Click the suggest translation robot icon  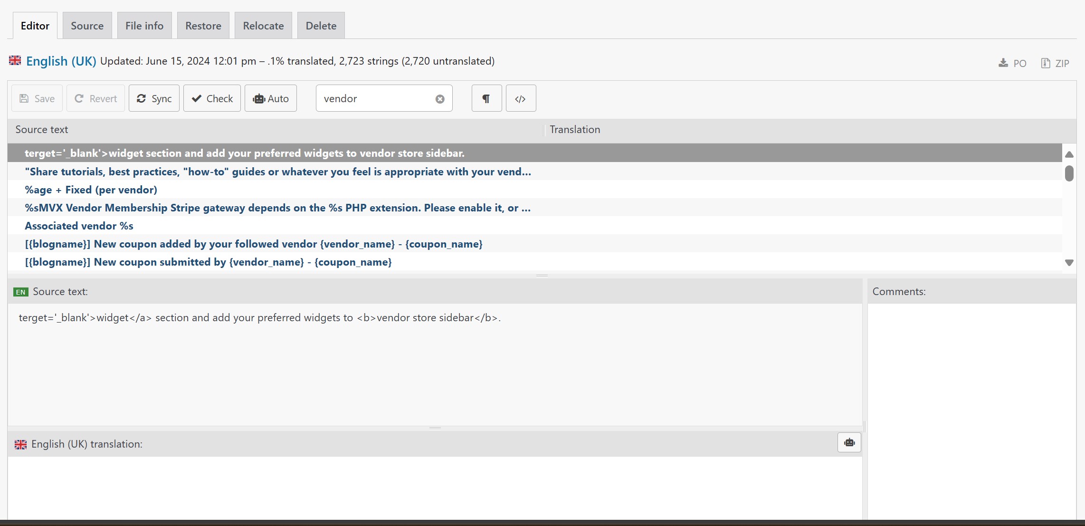point(849,443)
